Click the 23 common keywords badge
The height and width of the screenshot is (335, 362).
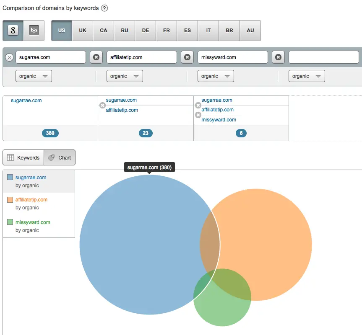(x=146, y=133)
